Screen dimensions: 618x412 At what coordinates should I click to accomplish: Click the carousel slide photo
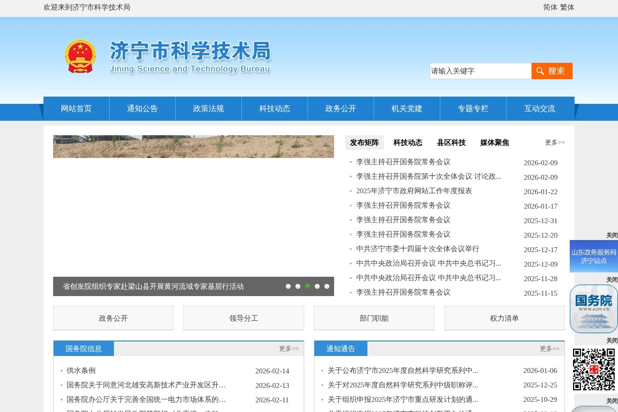click(x=194, y=146)
